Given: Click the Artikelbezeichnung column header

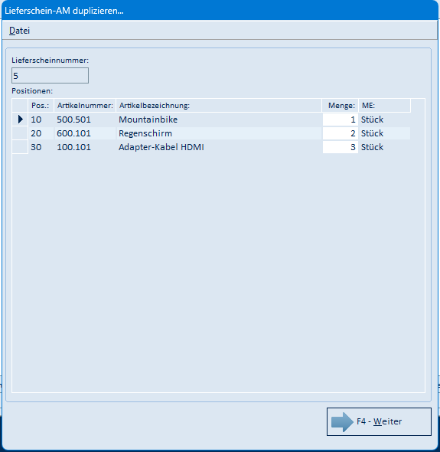Looking at the screenshot, I should [219, 106].
